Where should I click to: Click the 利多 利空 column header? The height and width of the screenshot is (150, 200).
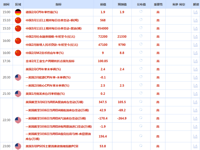[x=179, y=4]
